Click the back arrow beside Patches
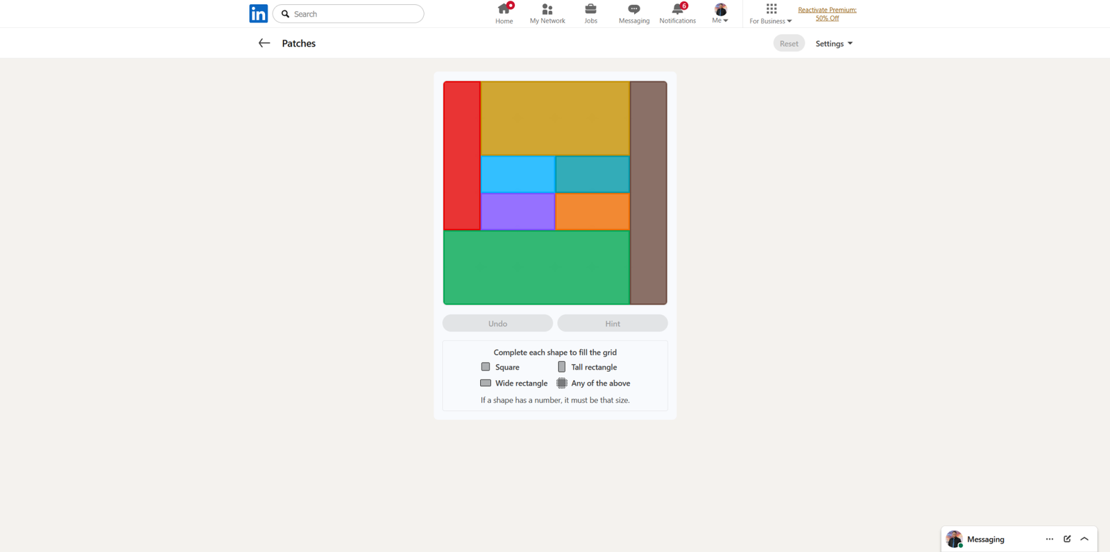1110x552 pixels. tap(264, 43)
